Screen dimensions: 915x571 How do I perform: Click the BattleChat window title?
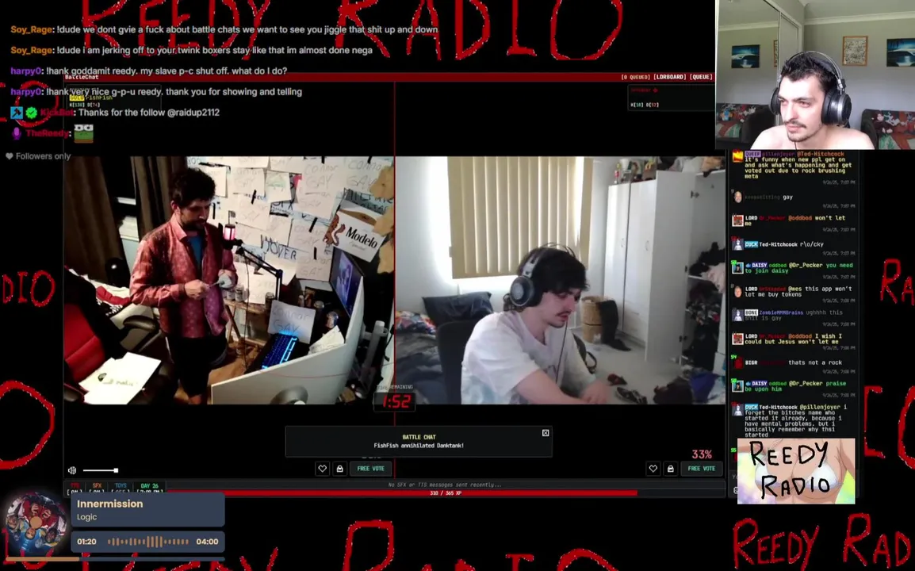[82, 77]
